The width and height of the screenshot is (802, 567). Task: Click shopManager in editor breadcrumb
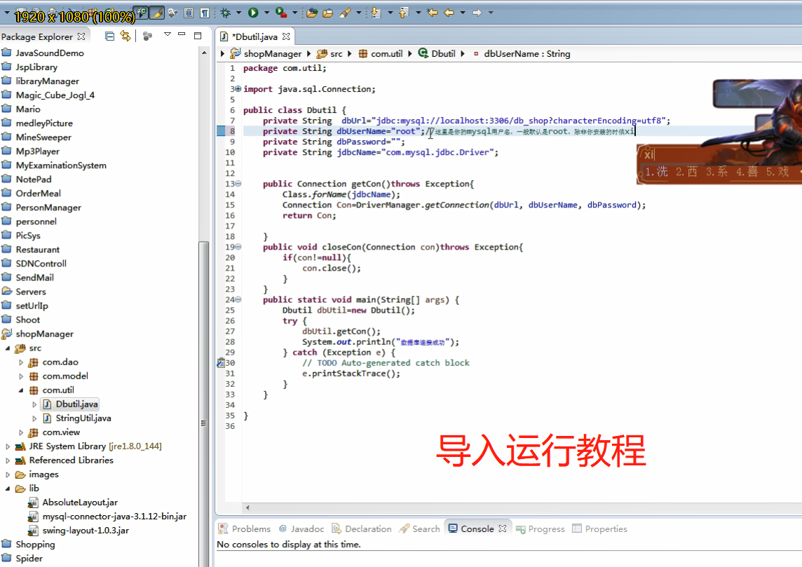[266, 54]
